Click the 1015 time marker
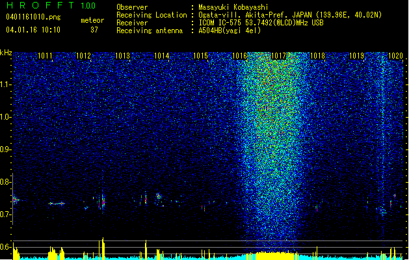Image resolution: width=409 pixels, height=260 pixels. pos(200,56)
